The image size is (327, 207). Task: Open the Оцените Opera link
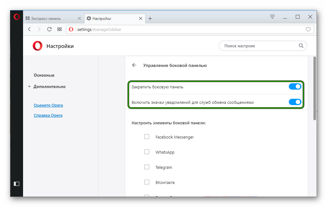[x=48, y=105]
